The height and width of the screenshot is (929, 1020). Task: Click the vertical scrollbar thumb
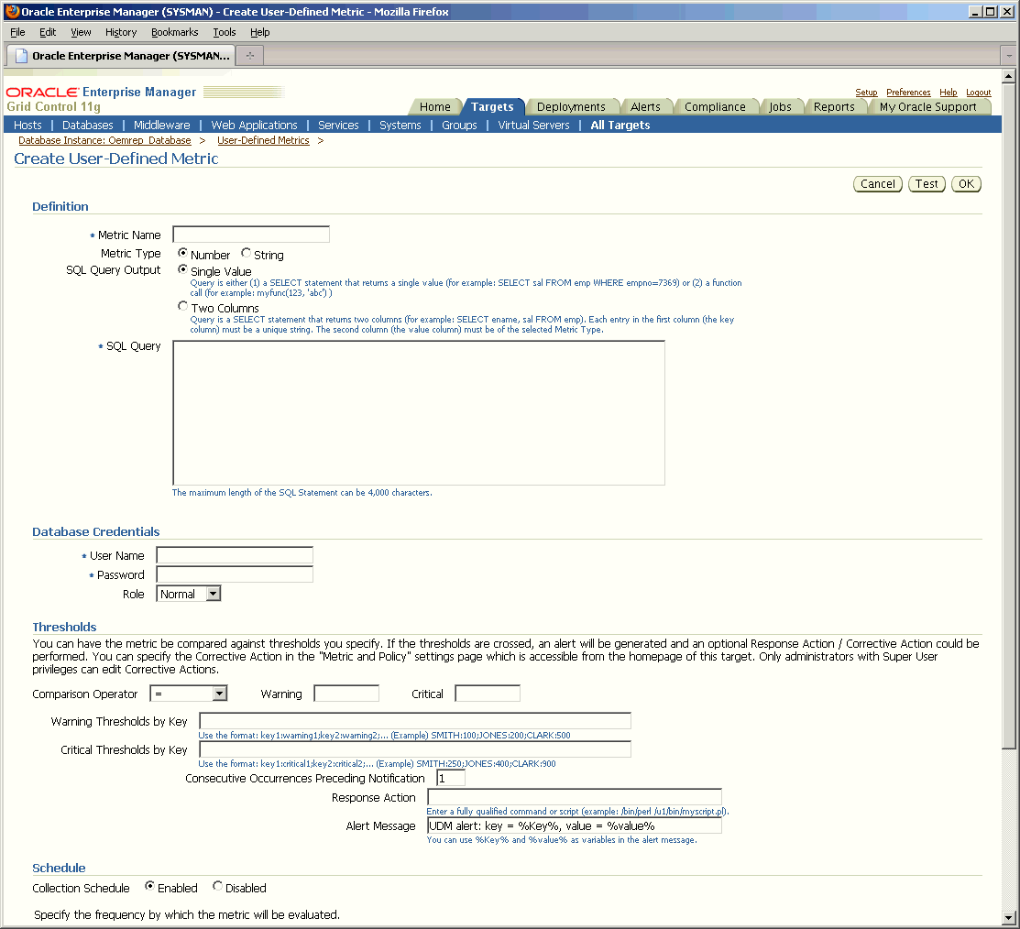1009,416
